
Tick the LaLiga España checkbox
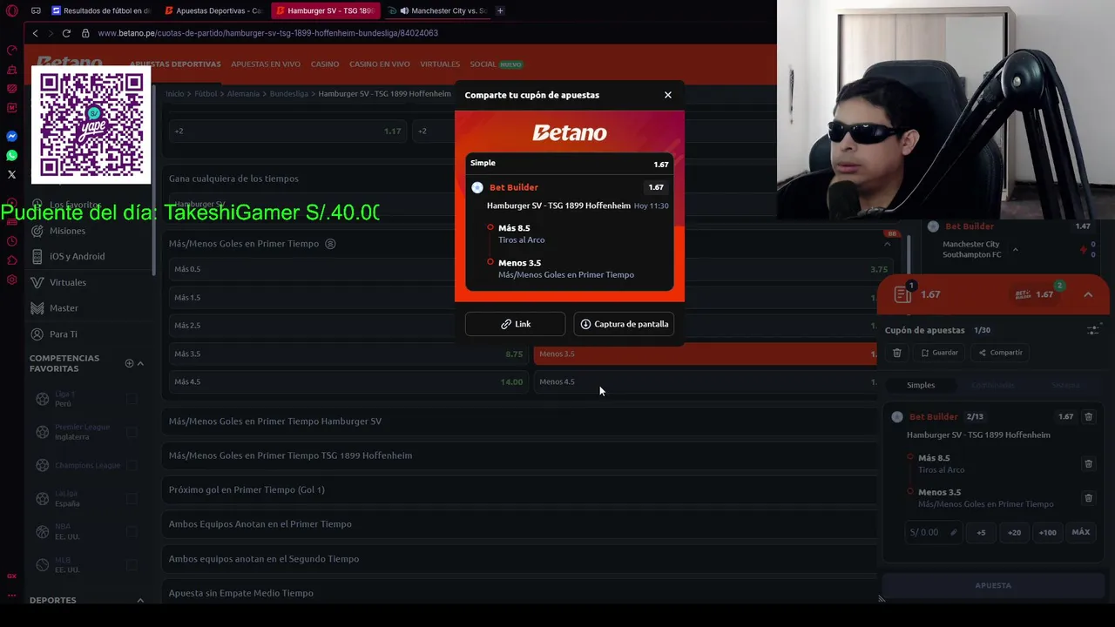[x=132, y=498]
